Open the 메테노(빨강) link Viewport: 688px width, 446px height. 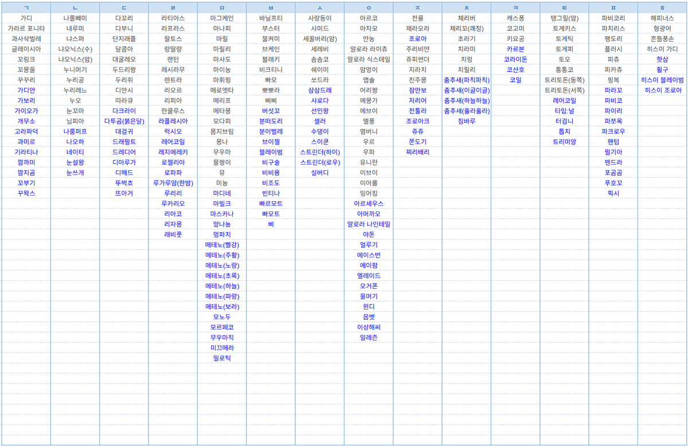tap(222, 245)
